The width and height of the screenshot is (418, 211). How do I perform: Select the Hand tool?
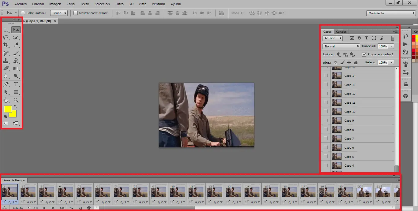click(6, 100)
